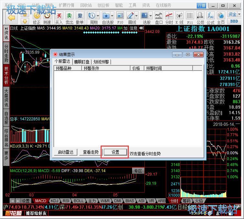Open the 创业板 menu
The height and width of the screenshot is (219, 244).
[103, 5]
